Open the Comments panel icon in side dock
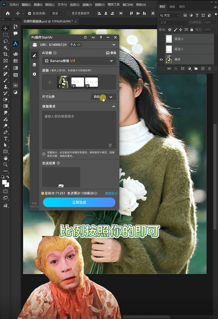This screenshot has height=319, width=218. (15, 34)
